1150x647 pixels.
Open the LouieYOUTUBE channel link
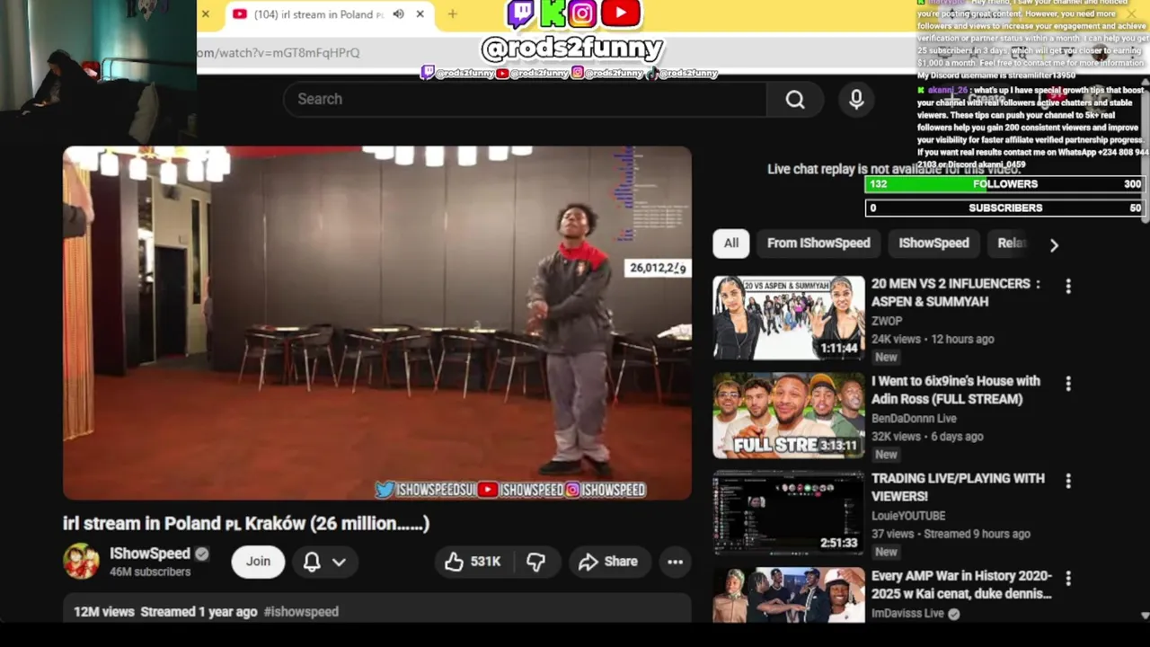pos(908,516)
